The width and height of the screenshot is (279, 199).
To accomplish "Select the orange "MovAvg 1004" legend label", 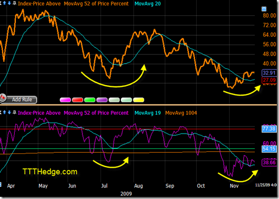I will pos(181,113).
